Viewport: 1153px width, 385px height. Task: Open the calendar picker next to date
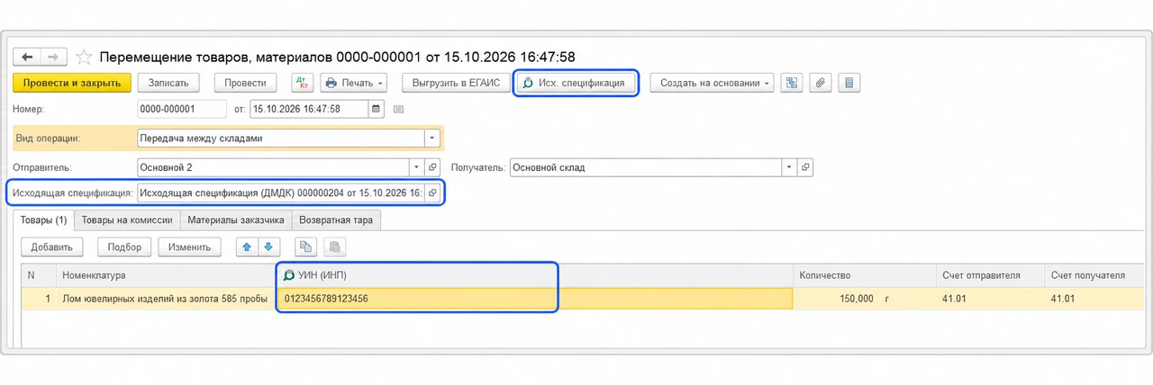[x=377, y=109]
